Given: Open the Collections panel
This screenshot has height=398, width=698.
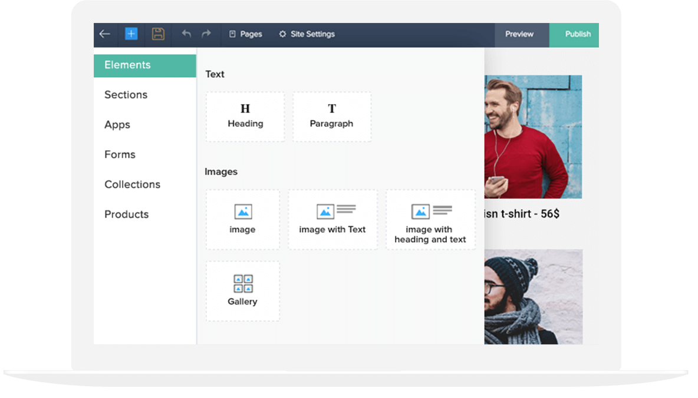Looking at the screenshot, I should pyautogui.click(x=132, y=184).
